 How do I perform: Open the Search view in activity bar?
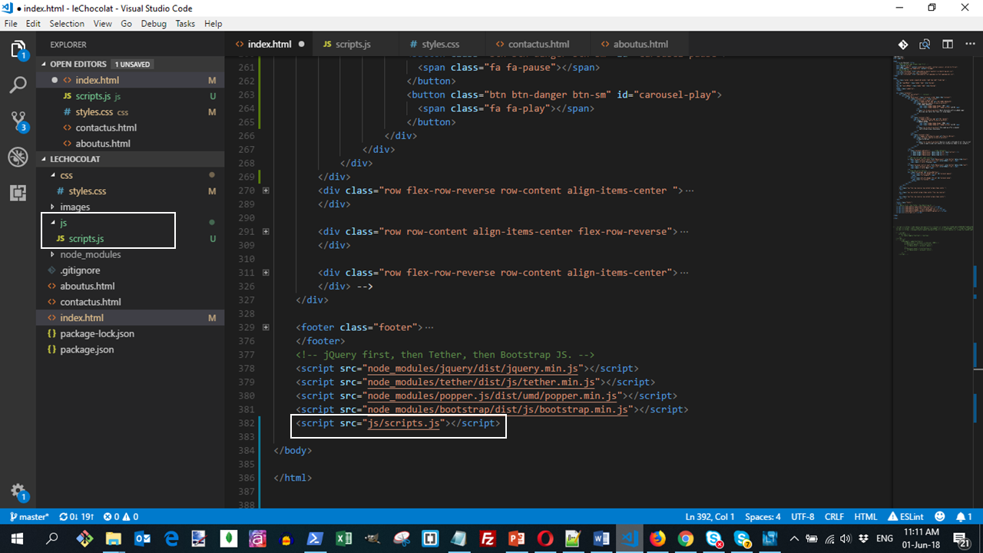click(x=18, y=84)
